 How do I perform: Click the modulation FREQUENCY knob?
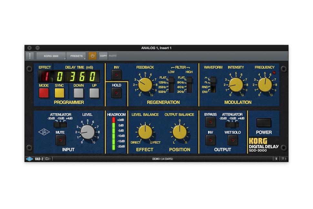coord(265,85)
